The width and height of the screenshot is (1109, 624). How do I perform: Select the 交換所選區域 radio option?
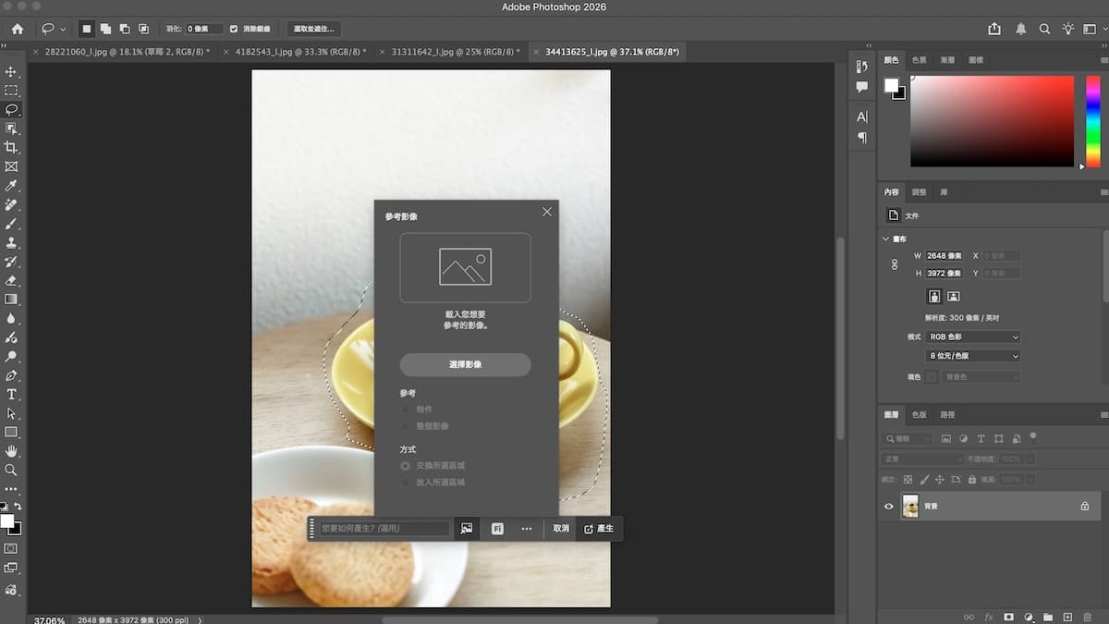coord(405,466)
